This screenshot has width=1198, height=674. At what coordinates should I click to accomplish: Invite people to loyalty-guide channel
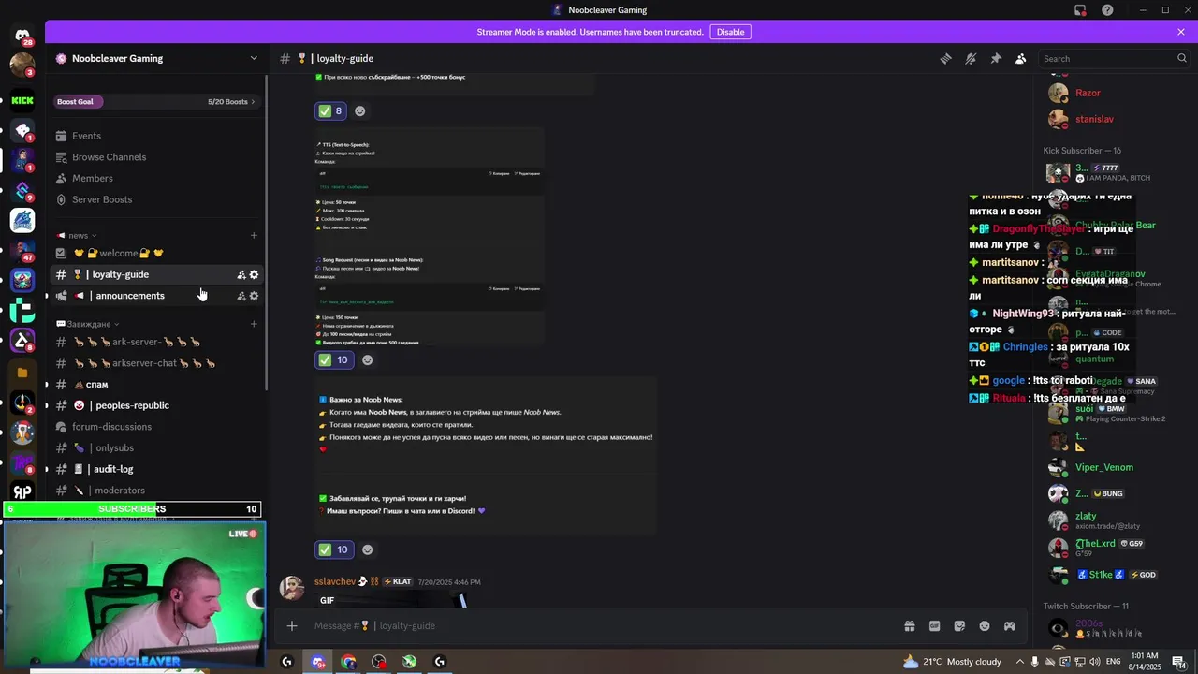241,274
